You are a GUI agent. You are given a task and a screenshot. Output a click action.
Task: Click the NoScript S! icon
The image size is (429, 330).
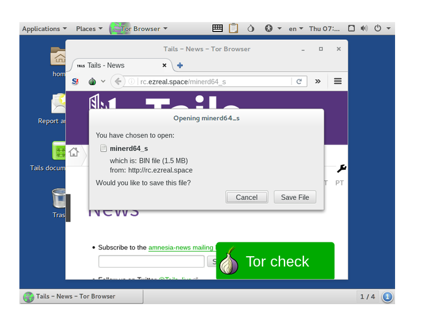(75, 81)
